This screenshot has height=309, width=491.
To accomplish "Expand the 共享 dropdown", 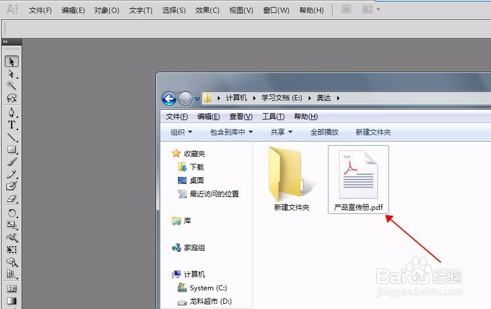I will tap(281, 132).
